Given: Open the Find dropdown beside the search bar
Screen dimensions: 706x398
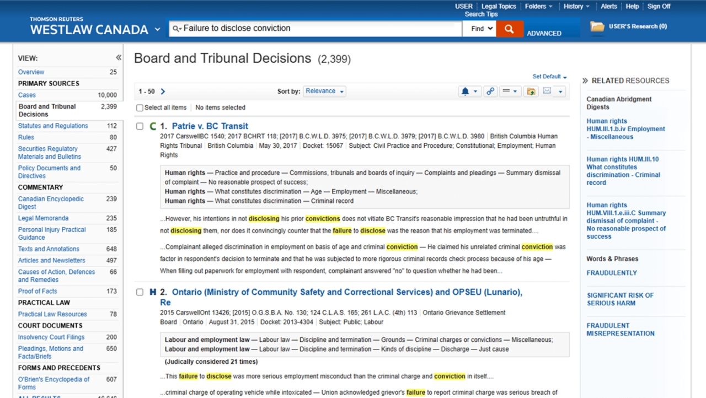Looking at the screenshot, I should pyautogui.click(x=479, y=28).
